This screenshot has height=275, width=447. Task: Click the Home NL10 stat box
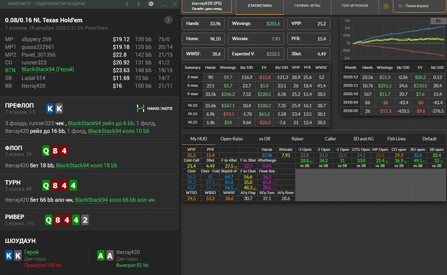[x=203, y=39]
